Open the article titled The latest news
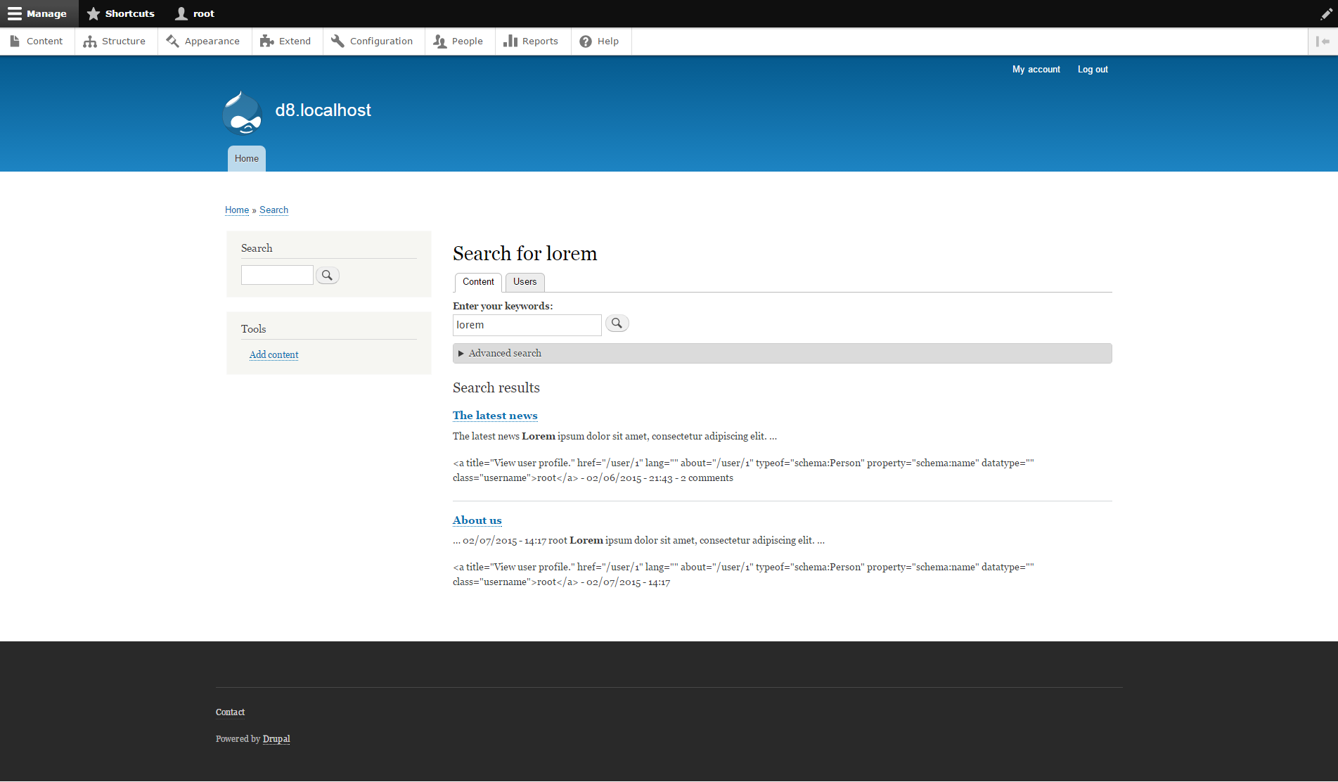Viewport: 1338px width, 782px height. (x=494, y=416)
